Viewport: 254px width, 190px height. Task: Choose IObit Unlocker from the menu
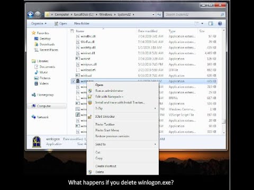point(105,117)
